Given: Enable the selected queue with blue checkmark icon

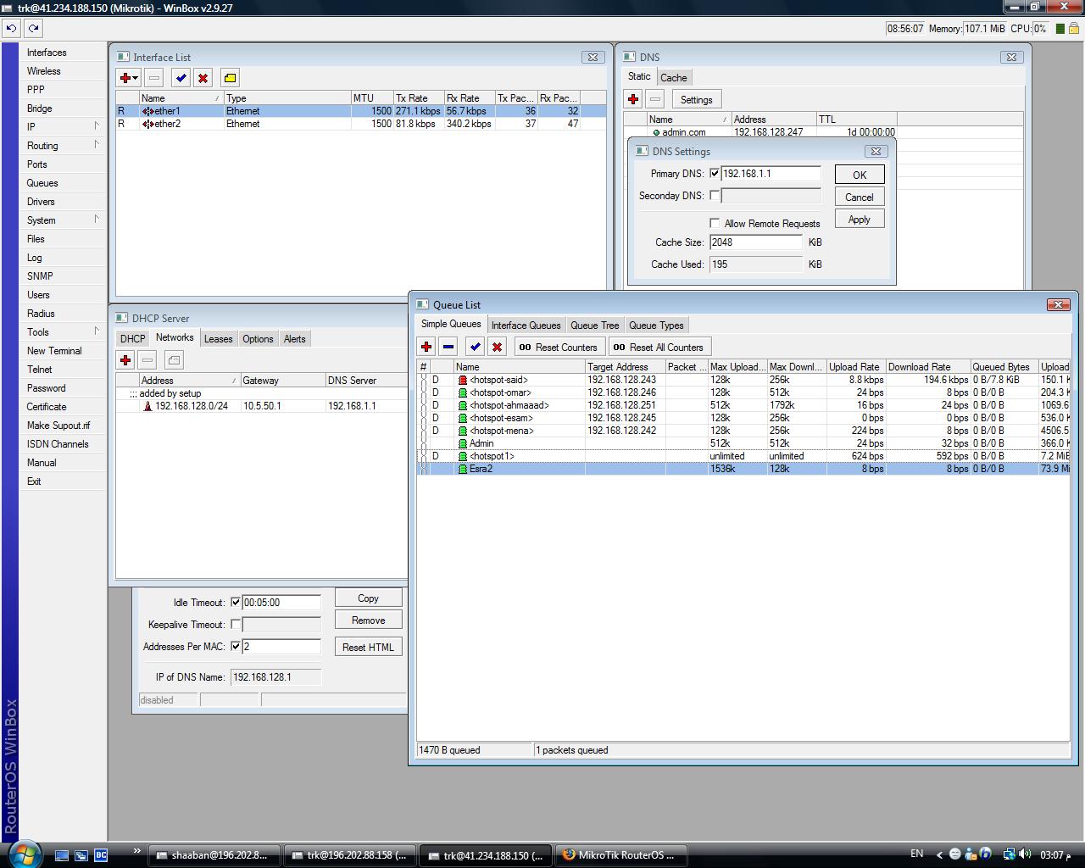Looking at the screenshot, I should click(475, 347).
